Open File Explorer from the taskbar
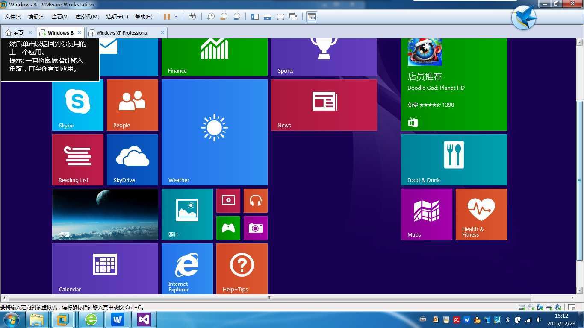The width and height of the screenshot is (584, 328). click(37, 319)
